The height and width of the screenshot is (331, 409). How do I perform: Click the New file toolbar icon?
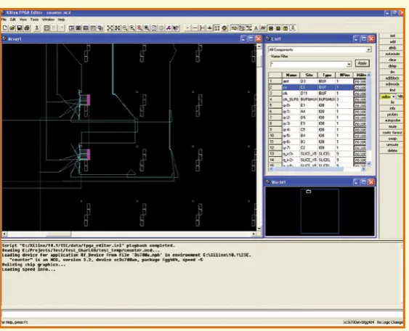[5, 28]
